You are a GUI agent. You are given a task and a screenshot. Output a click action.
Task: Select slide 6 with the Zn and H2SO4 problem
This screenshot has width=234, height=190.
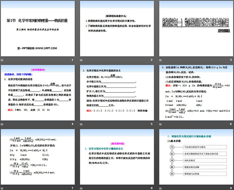coord(196,93)
